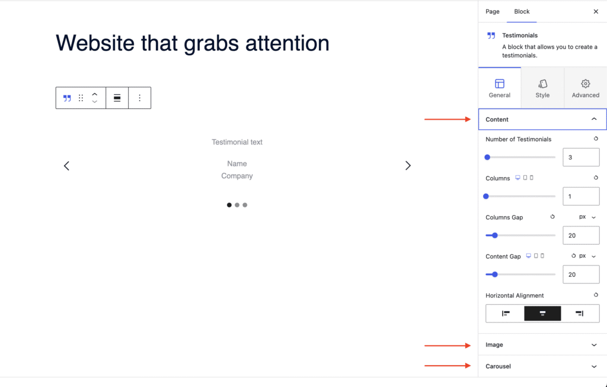This screenshot has height=387, width=607.
Task: Click the Testimonials quote icon in block toolbar
Action: click(x=67, y=98)
